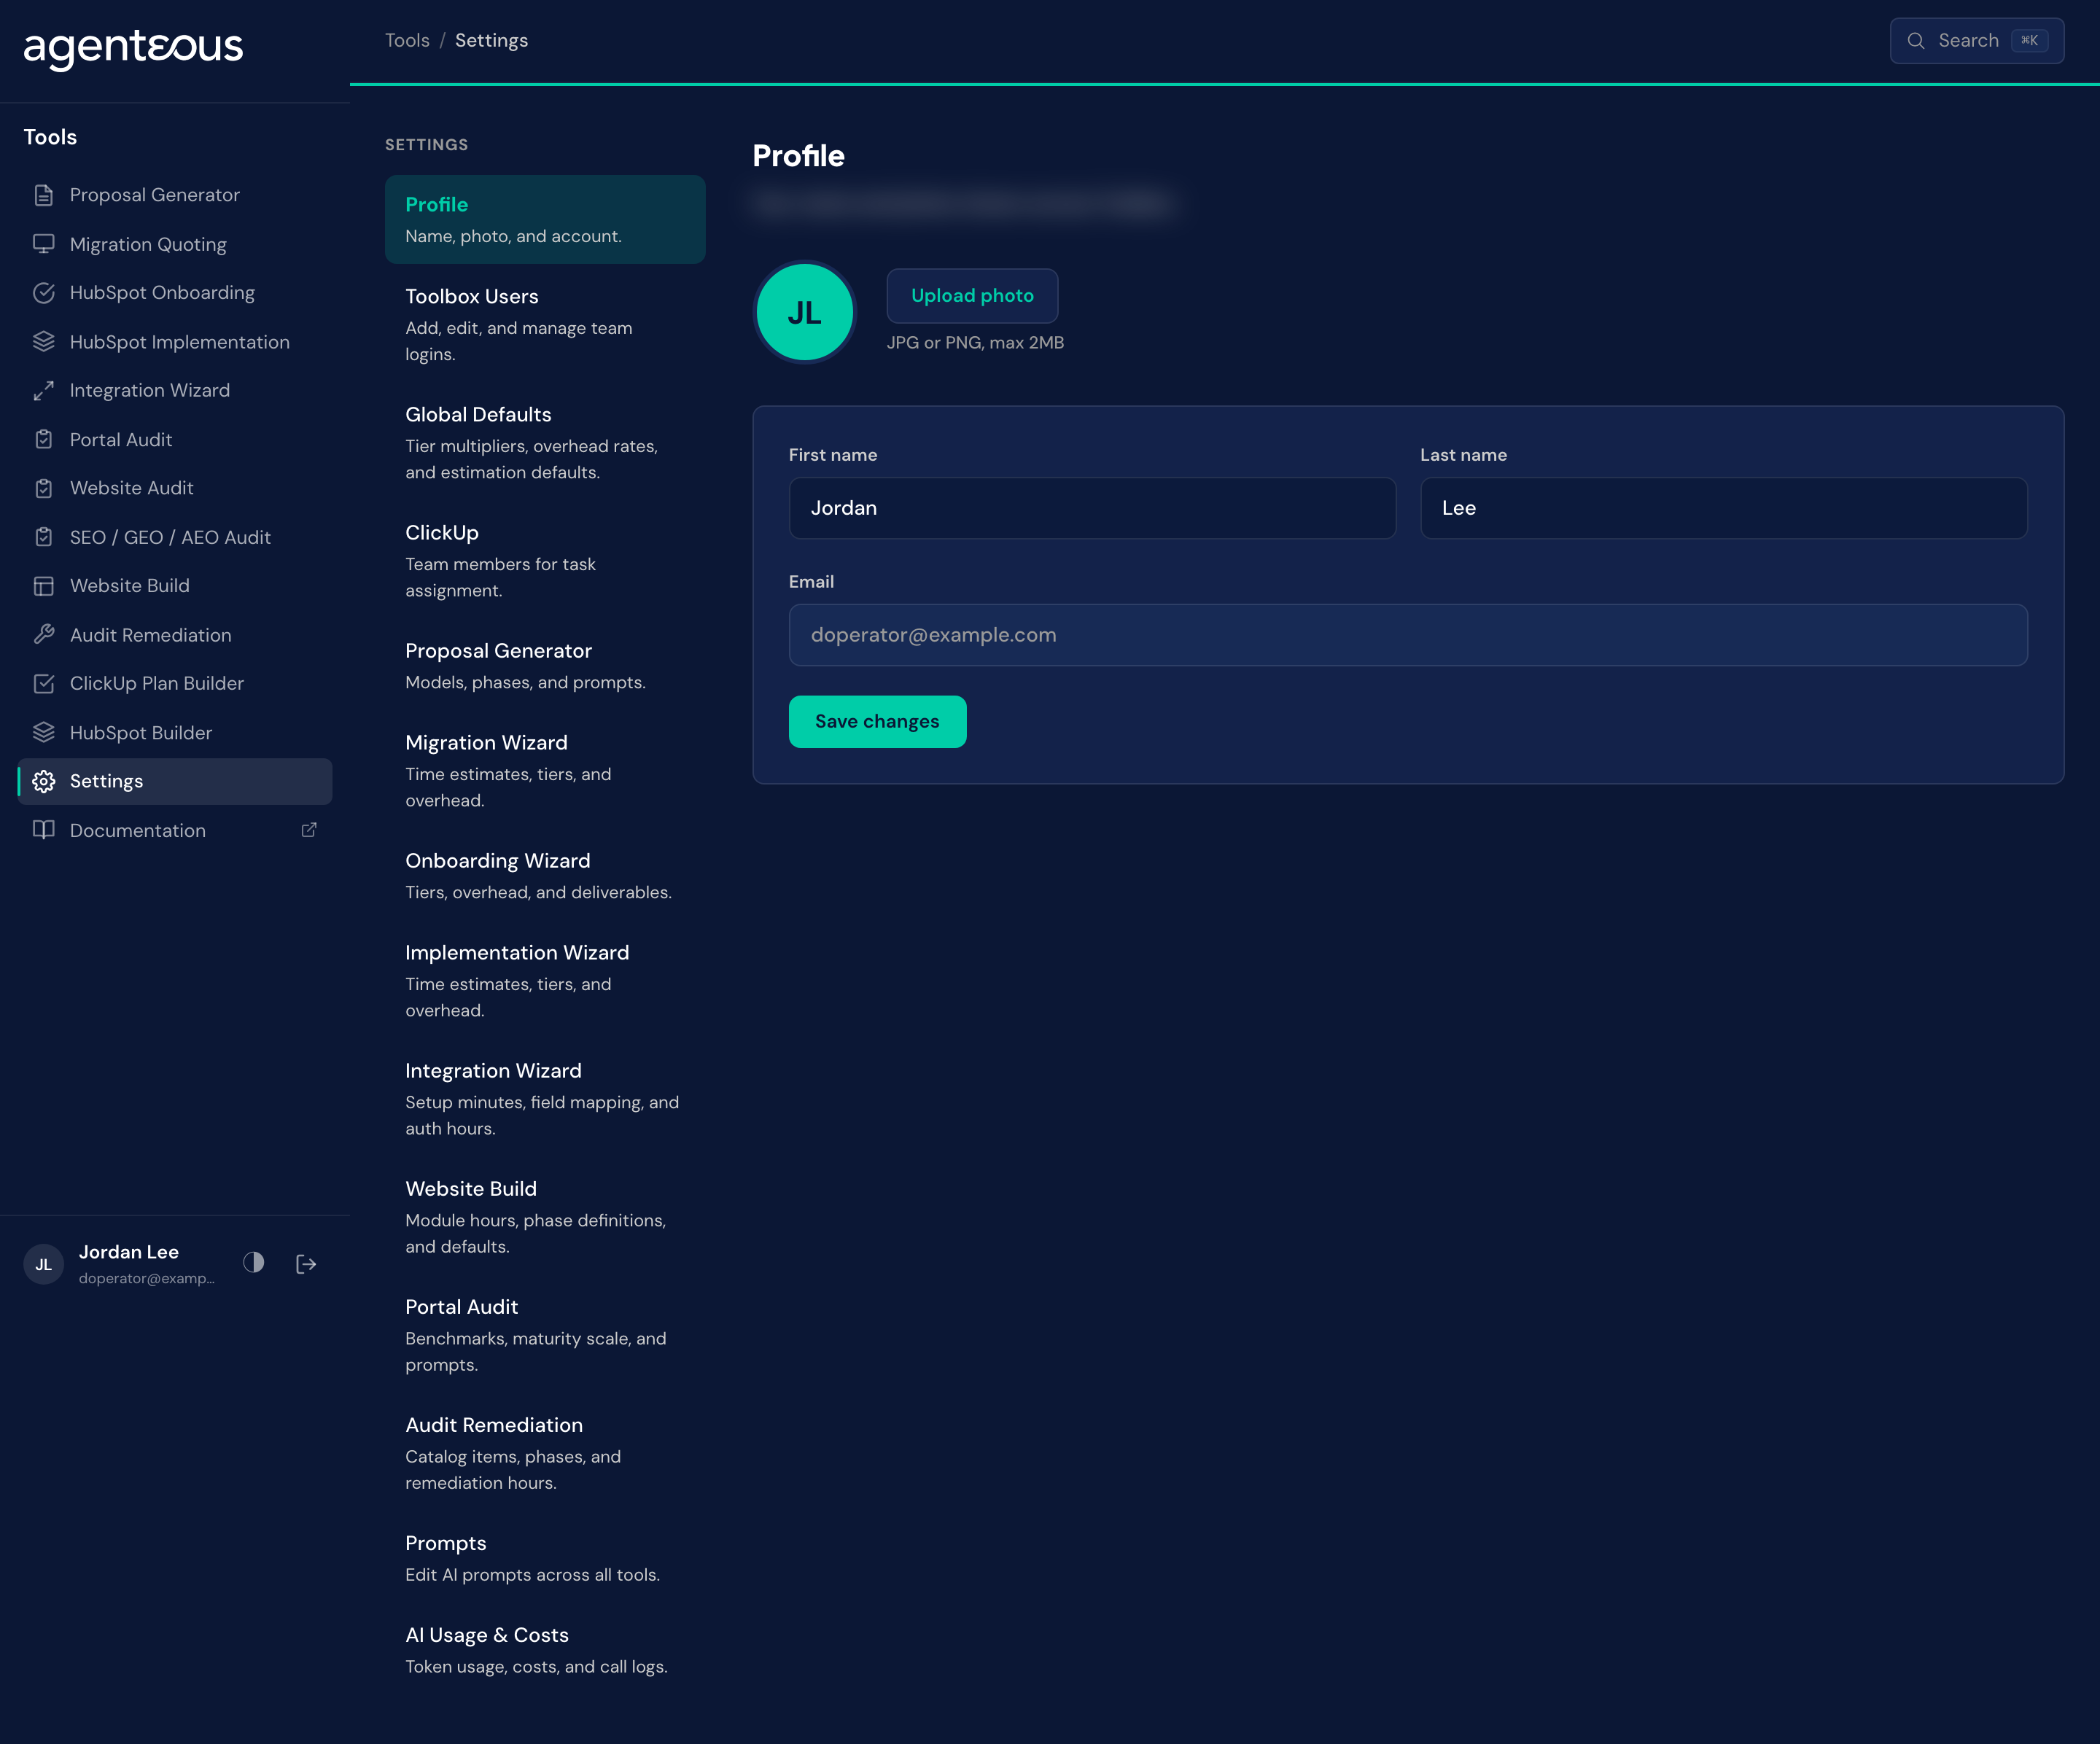Viewport: 2100px width, 1744px height.
Task: Open Prompts settings section
Action: pyautogui.click(x=545, y=1558)
